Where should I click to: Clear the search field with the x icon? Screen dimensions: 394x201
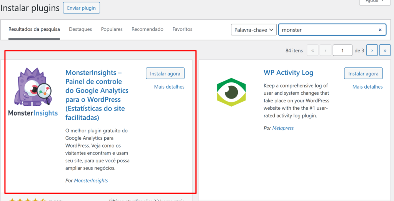pos(380,30)
